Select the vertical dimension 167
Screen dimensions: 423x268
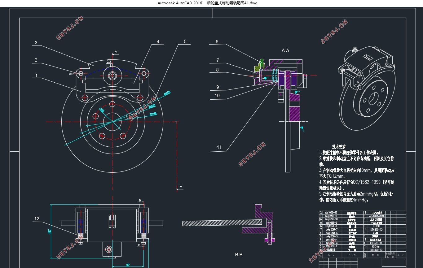point(50,231)
